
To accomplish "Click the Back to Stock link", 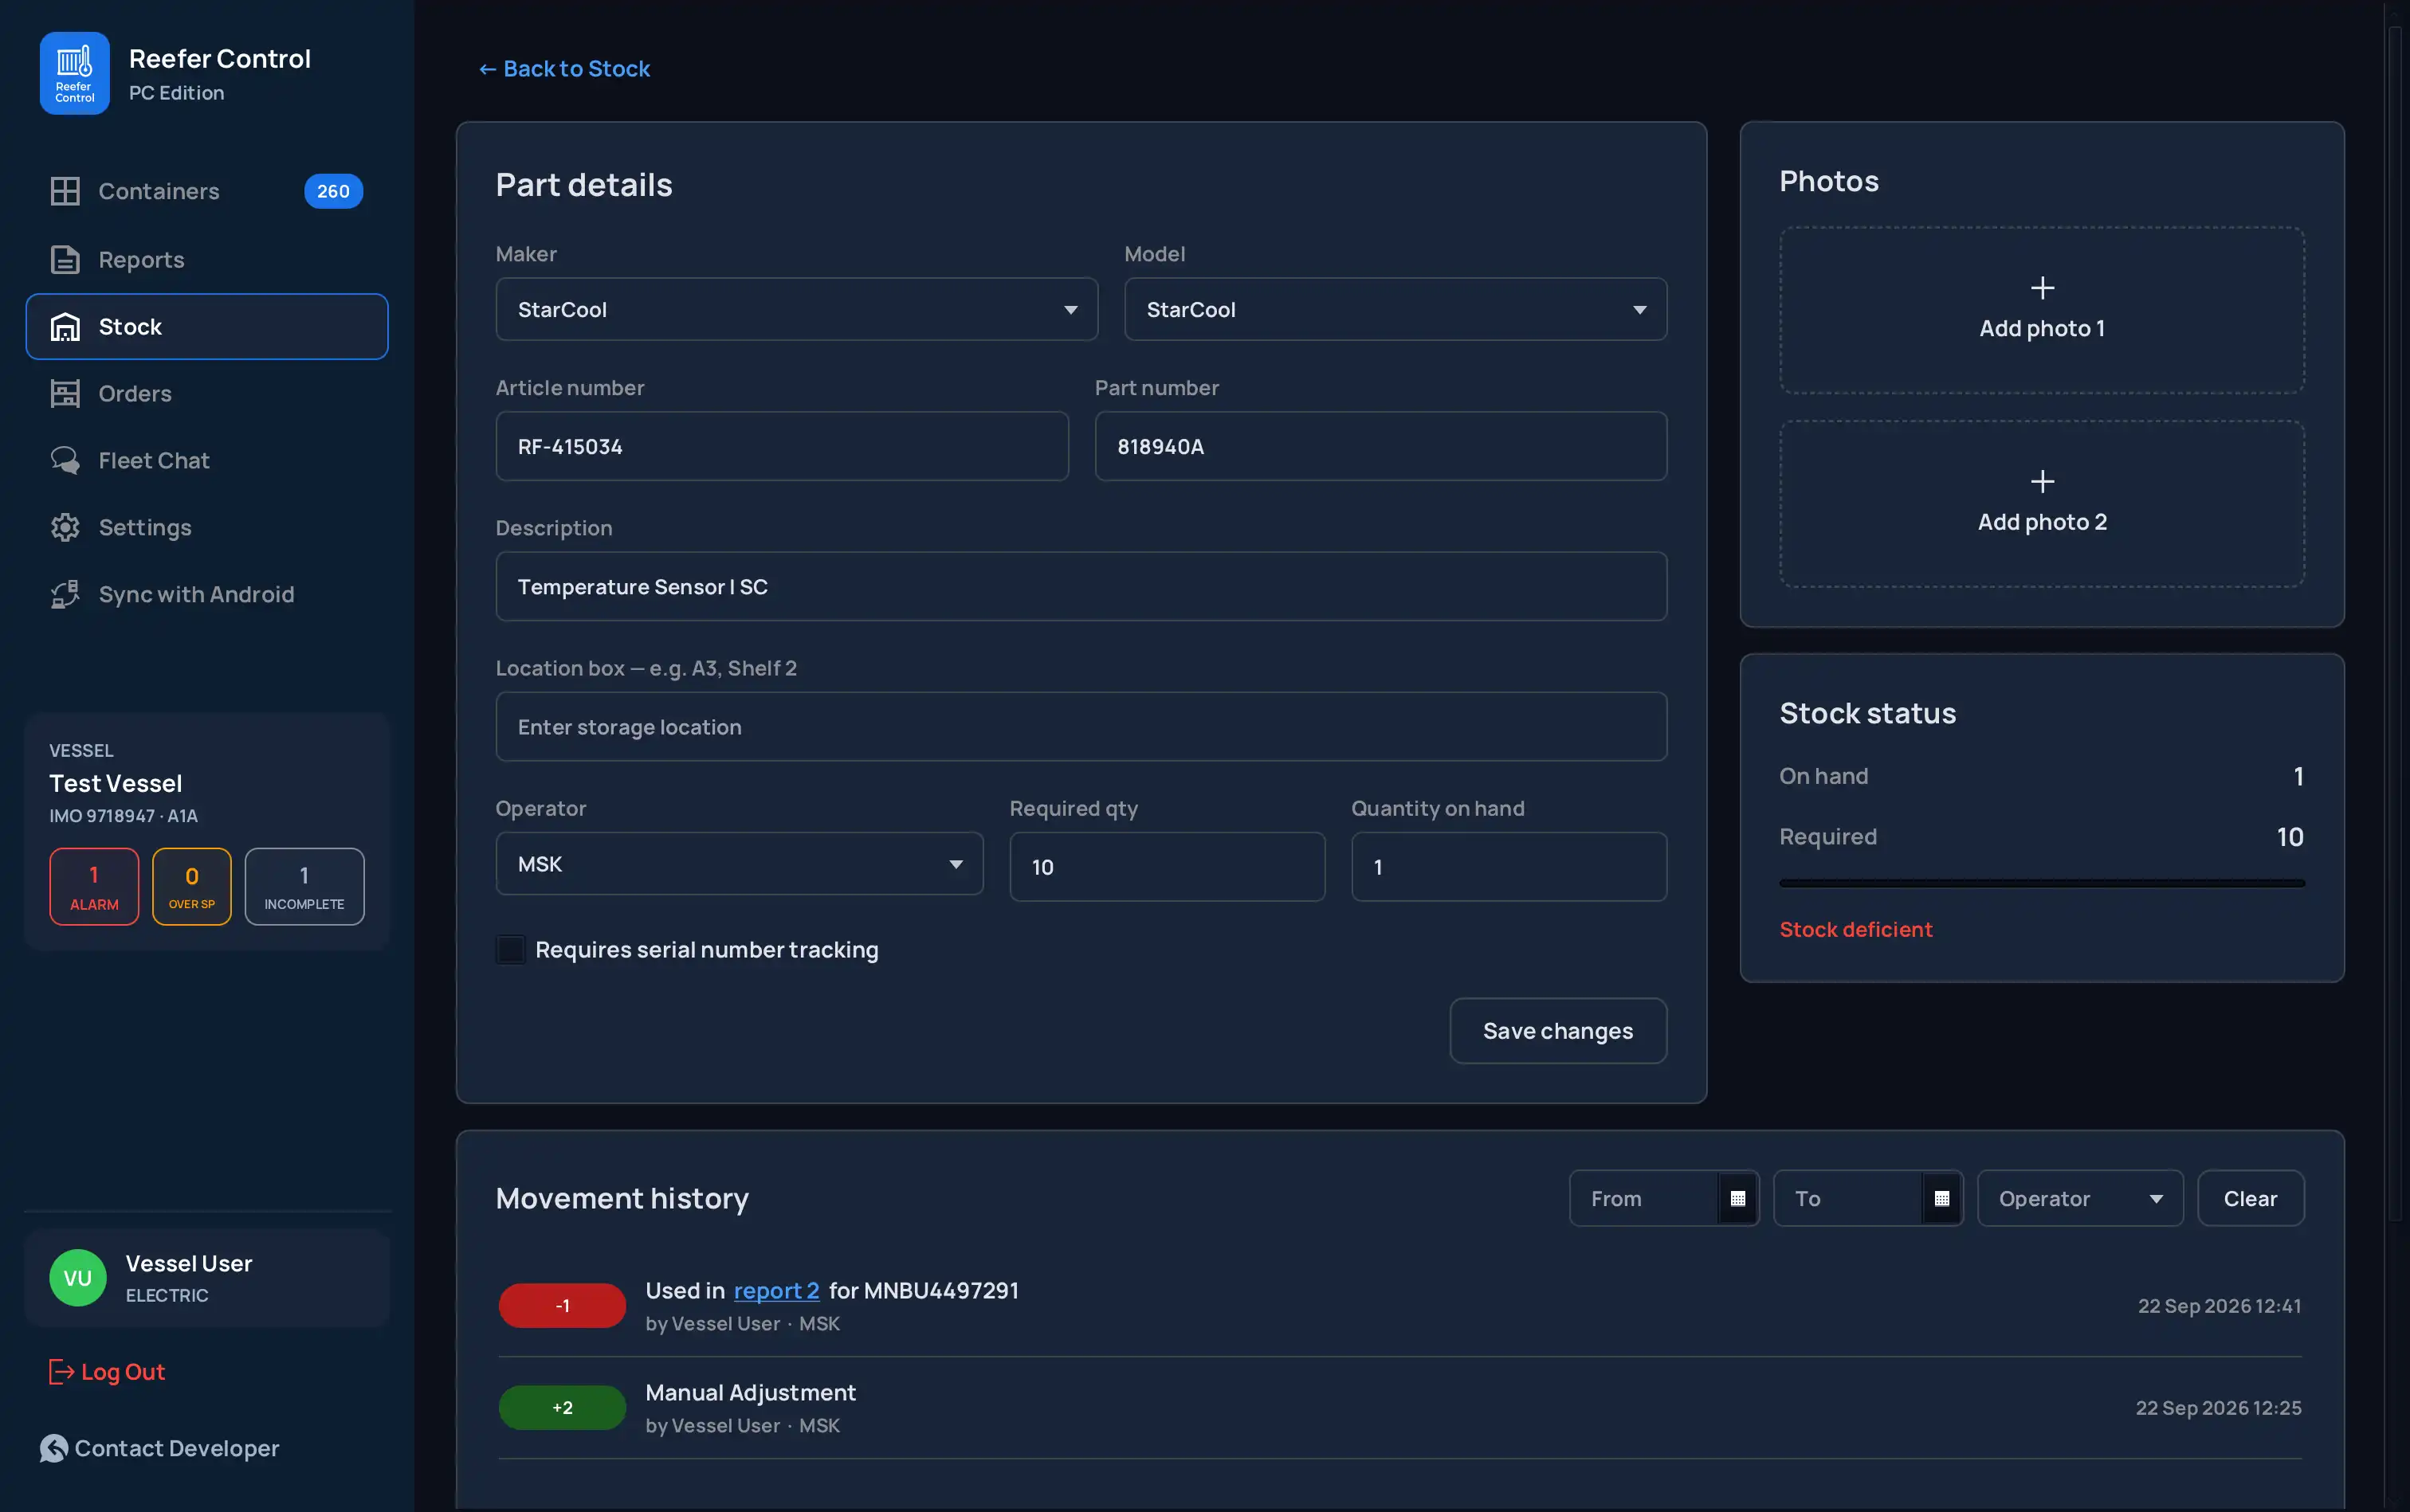I will pyautogui.click(x=564, y=69).
